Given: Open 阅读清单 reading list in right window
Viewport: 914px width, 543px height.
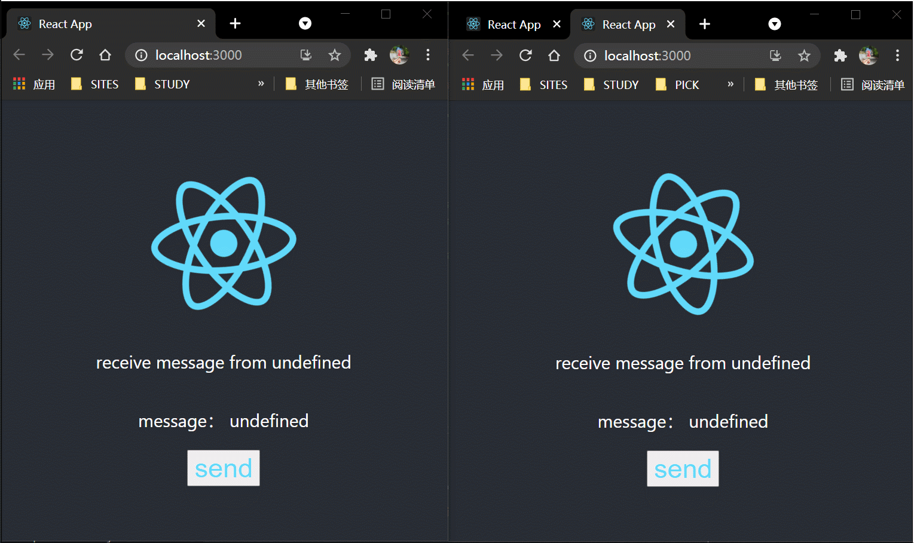Looking at the screenshot, I should [x=873, y=85].
